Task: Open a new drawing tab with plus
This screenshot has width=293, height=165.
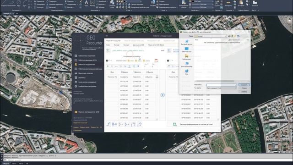Action: pos(17,13)
